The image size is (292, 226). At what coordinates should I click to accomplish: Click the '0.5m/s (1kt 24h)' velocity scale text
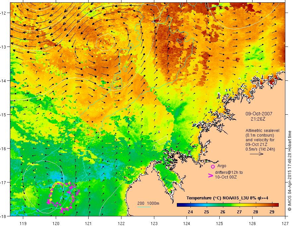coord(260,149)
